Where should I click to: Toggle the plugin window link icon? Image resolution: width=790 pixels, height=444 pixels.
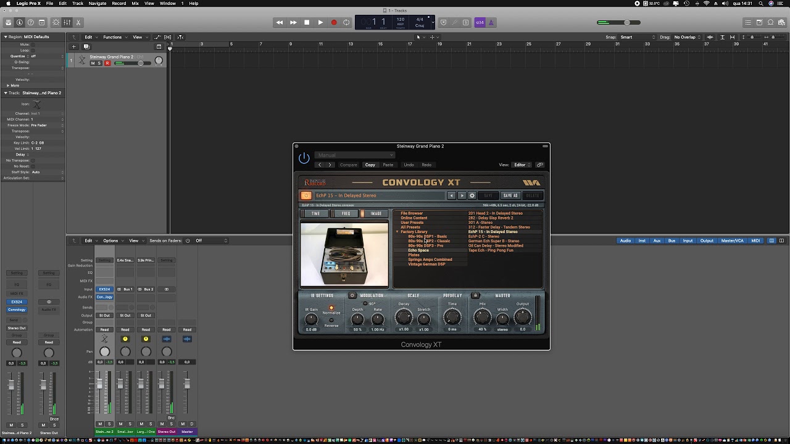click(540, 165)
